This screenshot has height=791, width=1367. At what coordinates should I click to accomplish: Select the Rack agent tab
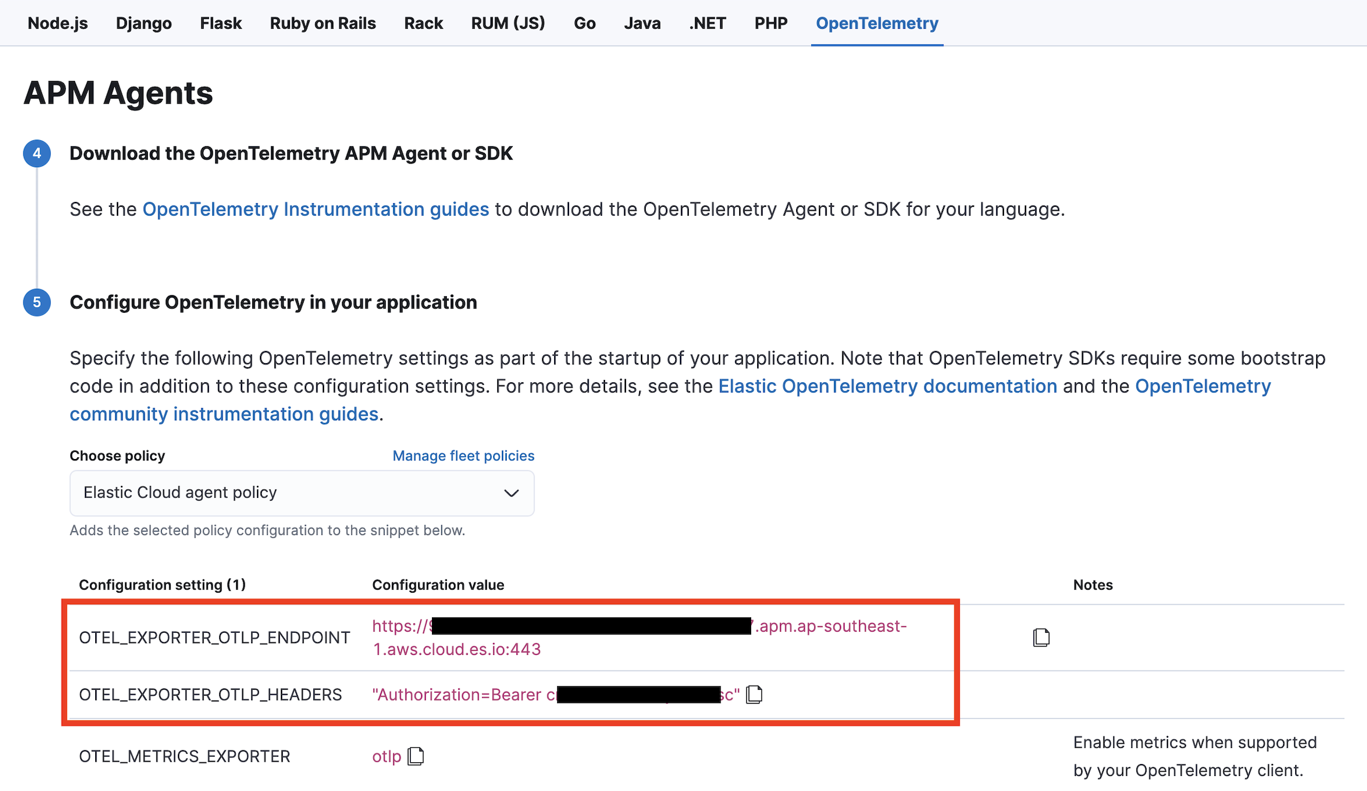click(x=423, y=23)
